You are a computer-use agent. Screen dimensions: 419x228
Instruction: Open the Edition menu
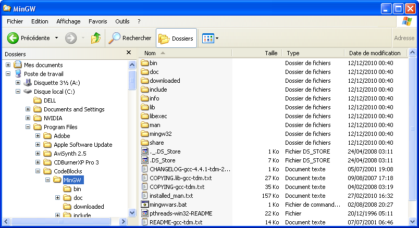(40, 21)
